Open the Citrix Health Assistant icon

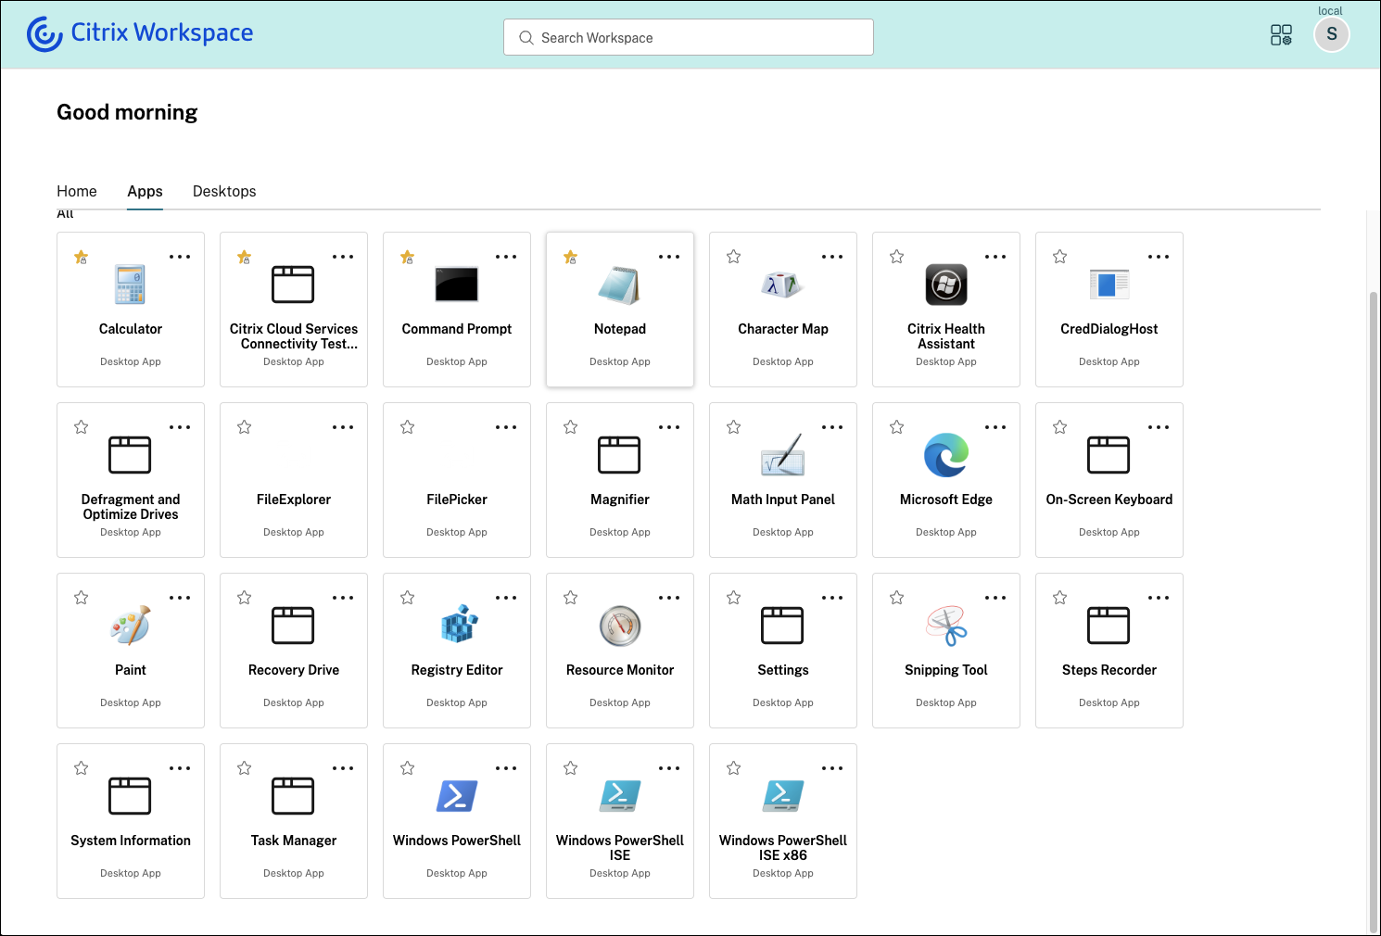946,285
